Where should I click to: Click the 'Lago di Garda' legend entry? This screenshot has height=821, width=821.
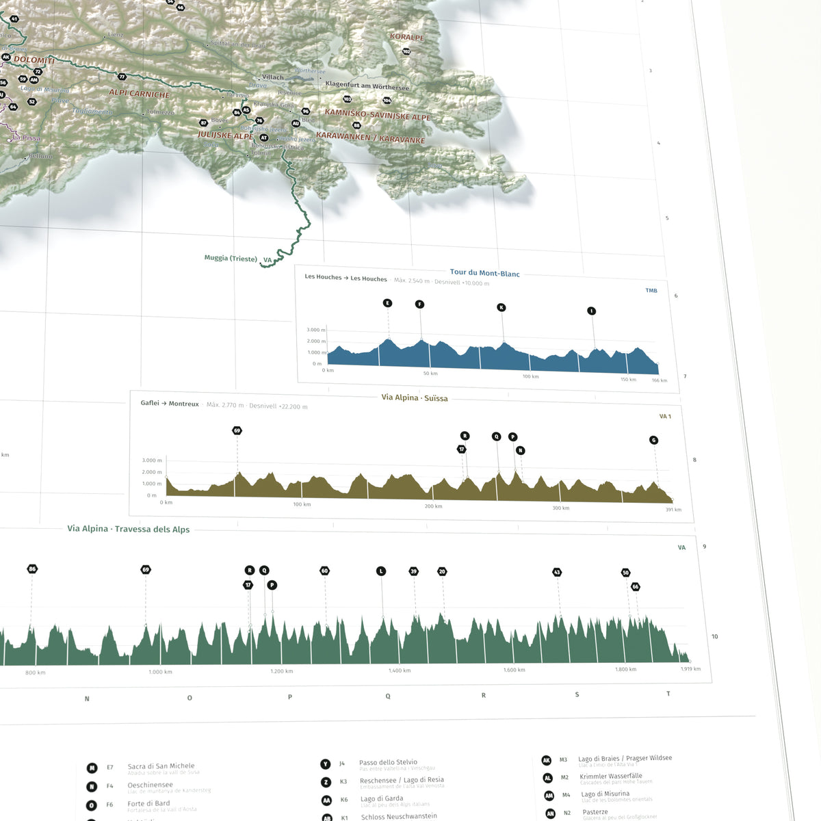382,798
